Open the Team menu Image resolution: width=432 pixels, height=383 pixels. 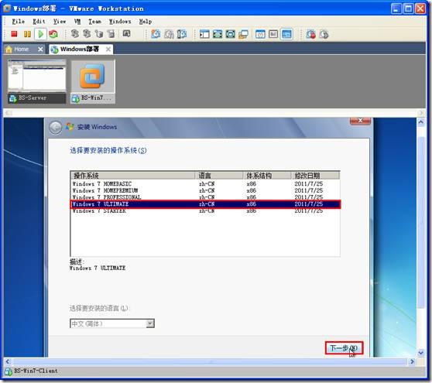click(x=94, y=21)
